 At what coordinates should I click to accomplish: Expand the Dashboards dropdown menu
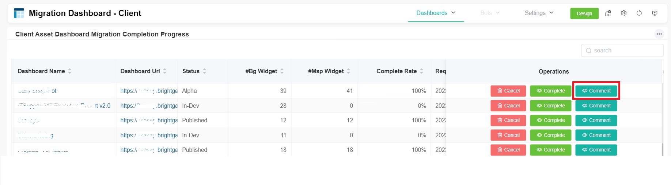point(436,13)
